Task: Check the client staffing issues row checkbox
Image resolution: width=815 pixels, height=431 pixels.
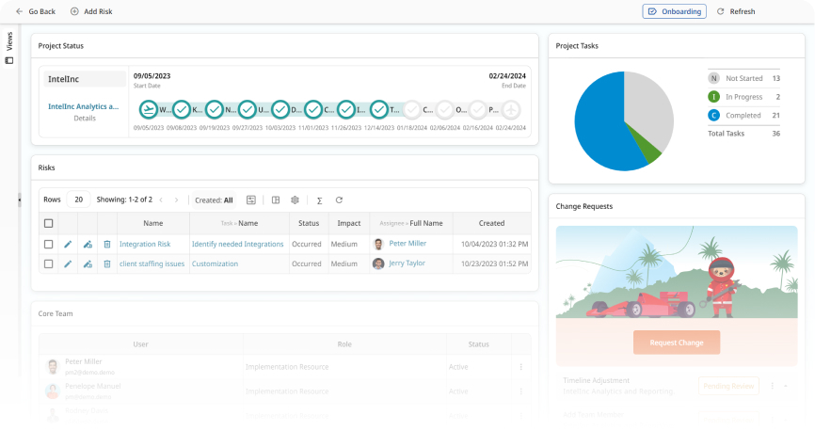Action: point(48,264)
